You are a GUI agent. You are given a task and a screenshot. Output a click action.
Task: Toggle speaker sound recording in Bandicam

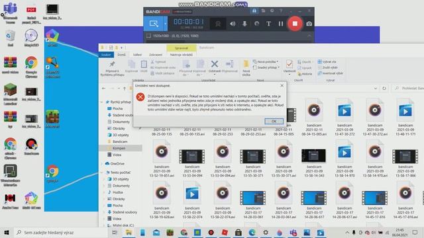coord(233,24)
